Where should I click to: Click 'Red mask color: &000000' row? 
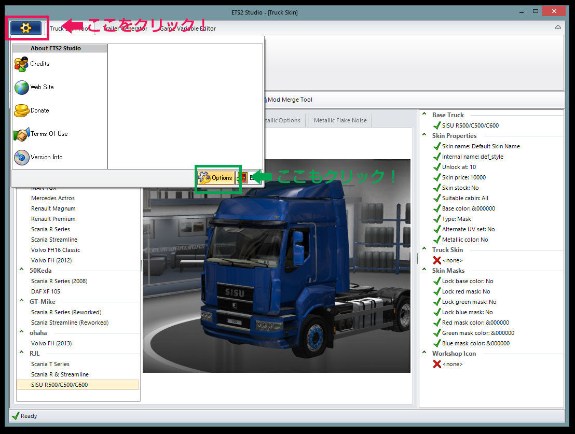(471, 323)
